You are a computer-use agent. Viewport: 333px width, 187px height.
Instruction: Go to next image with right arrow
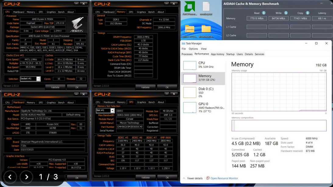point(26,177)
